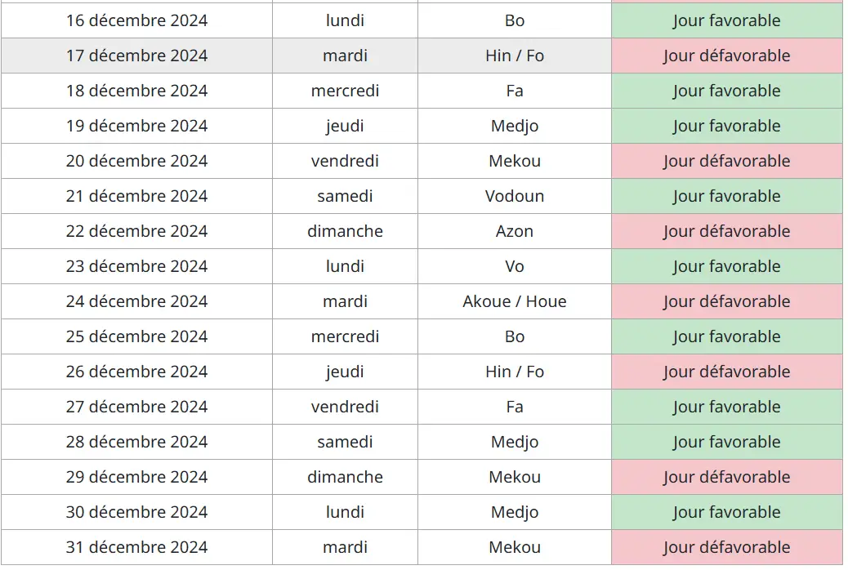Select 'Medjo' cell on 19 décembre row
This screenshot has width=848, height=570.
pyautogui.click(x=515, y=126)
